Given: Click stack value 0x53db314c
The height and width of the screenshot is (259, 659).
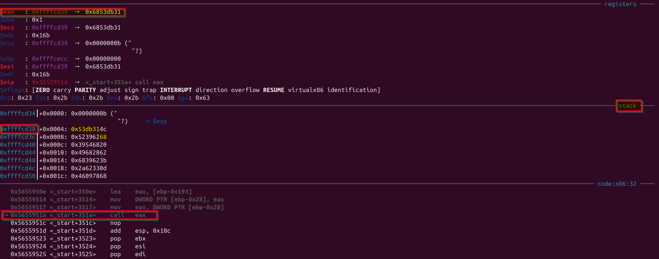Looking at the screenshot, I should 89,129.
